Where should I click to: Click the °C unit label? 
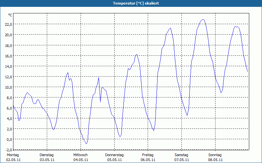coord(10,15)
